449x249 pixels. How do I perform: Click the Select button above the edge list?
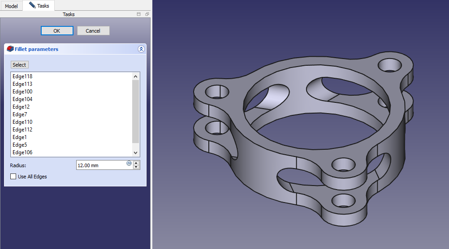(19, 65)
